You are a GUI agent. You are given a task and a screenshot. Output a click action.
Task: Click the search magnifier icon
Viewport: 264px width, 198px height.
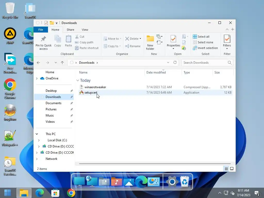coord(229,63)
